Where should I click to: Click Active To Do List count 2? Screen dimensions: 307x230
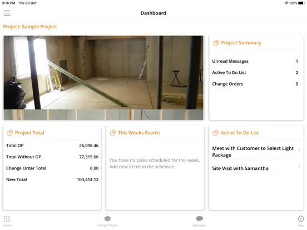(297, 73)
